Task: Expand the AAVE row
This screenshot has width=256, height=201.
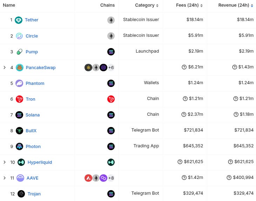Action: coord(5,178)
